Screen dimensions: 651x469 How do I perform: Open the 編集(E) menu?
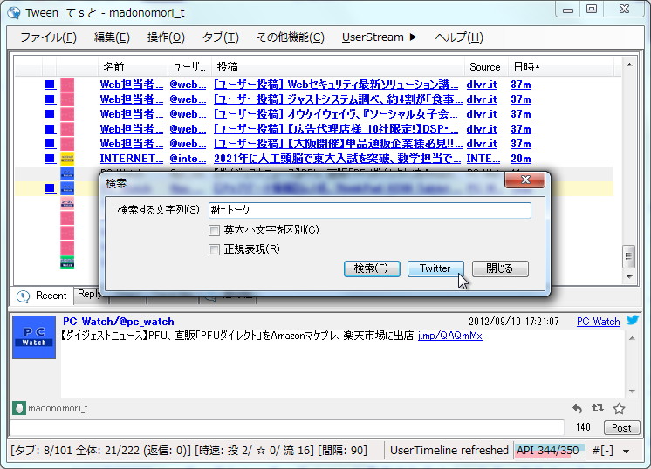(x=112, y=37)
